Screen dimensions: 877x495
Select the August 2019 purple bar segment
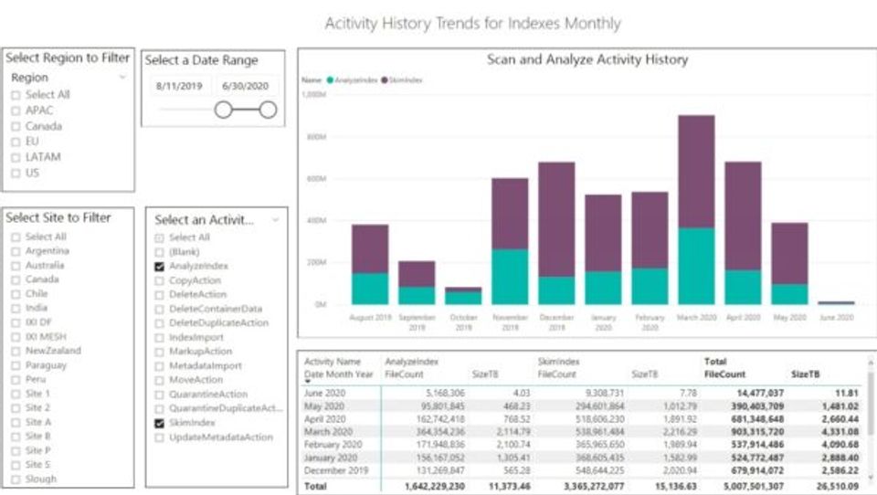pos(370,249)
